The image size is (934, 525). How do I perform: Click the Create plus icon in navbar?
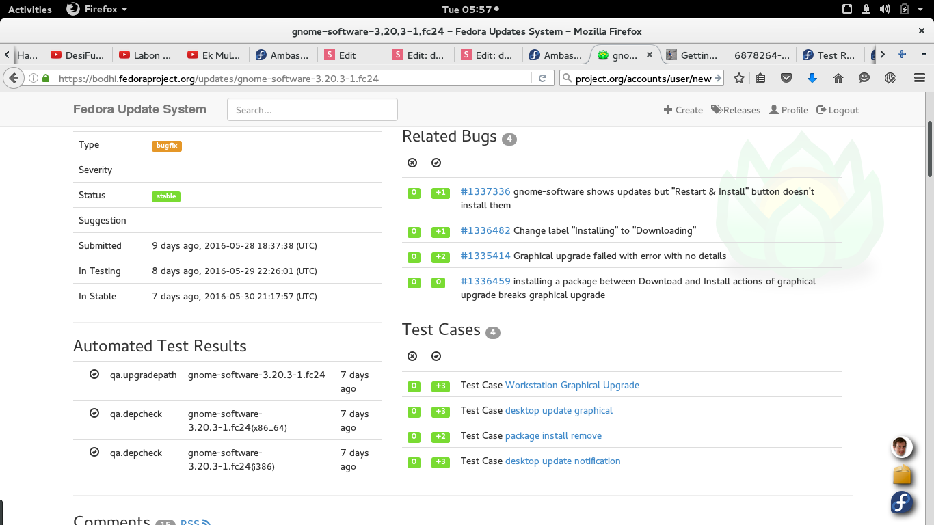point(668,110)
